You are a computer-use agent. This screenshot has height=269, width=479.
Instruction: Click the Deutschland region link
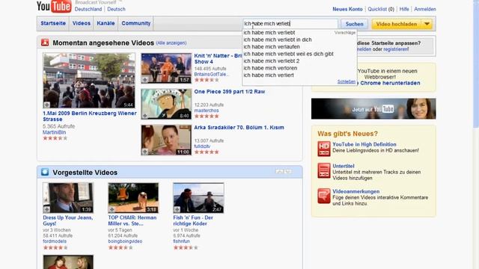pyautogui.click(x=88, y=9)
